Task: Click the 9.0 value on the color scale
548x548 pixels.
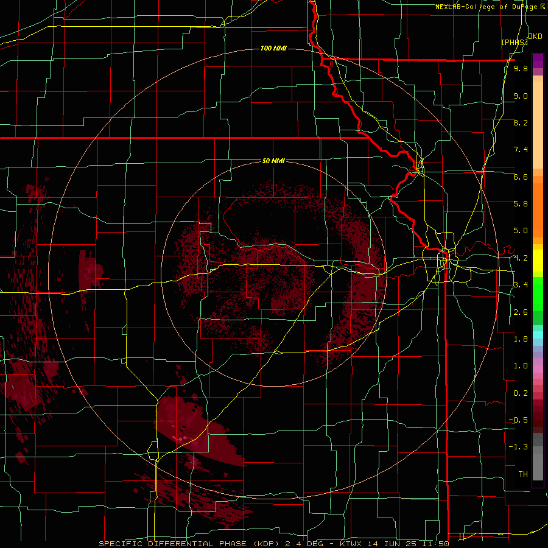Action: [x=521, y=96]
